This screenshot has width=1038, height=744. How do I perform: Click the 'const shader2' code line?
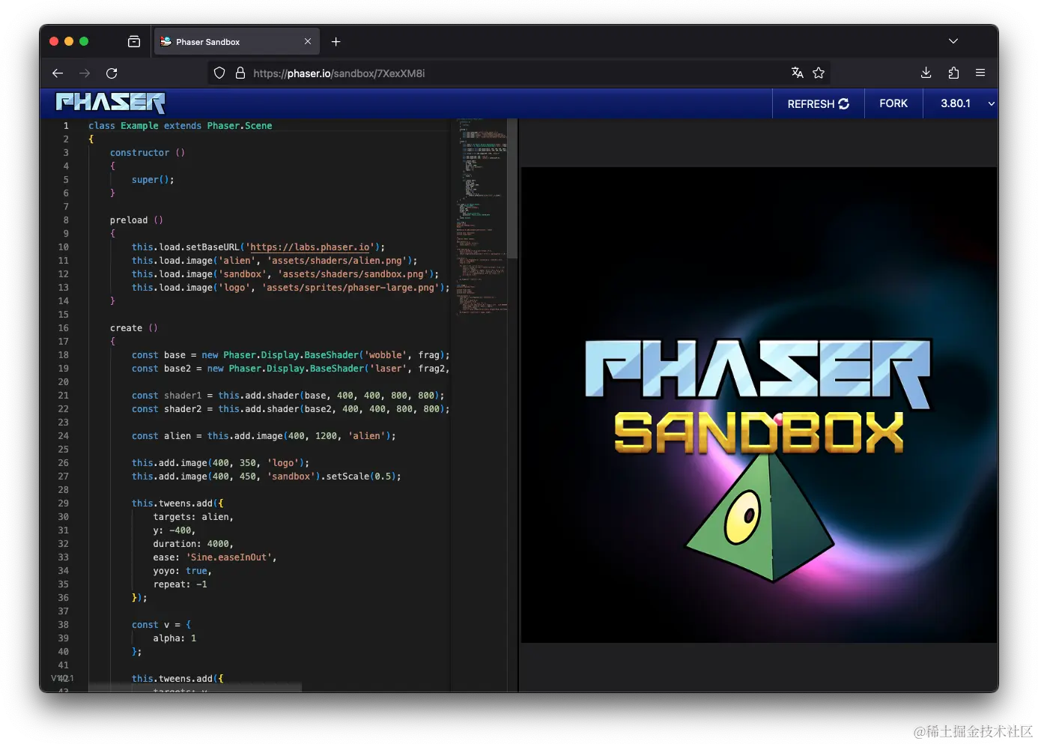pyautogui.click(x=291, y=409)
